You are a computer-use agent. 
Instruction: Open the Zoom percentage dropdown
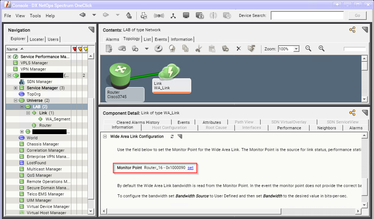[x=296, y=49]
